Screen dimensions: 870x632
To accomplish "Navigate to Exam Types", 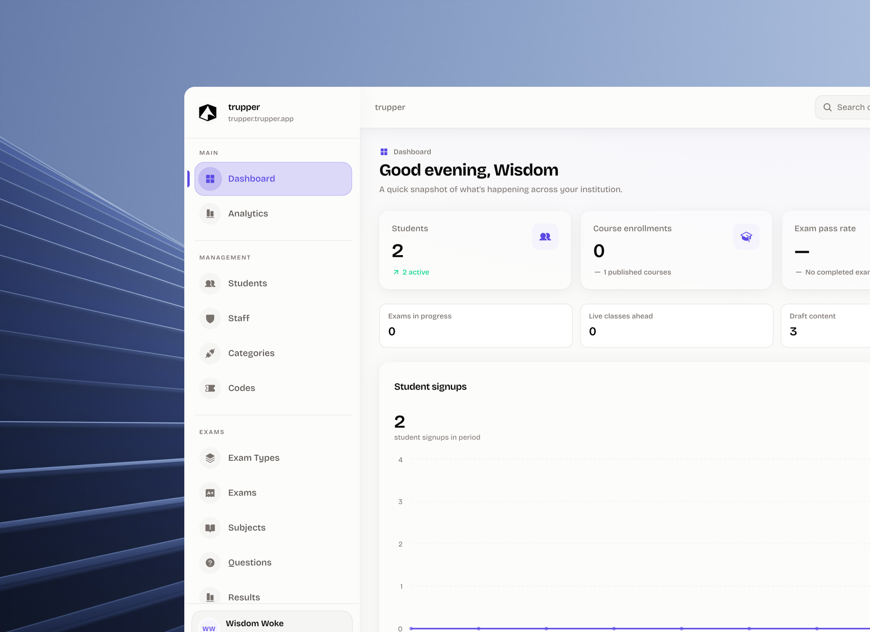I will [273, 458].
